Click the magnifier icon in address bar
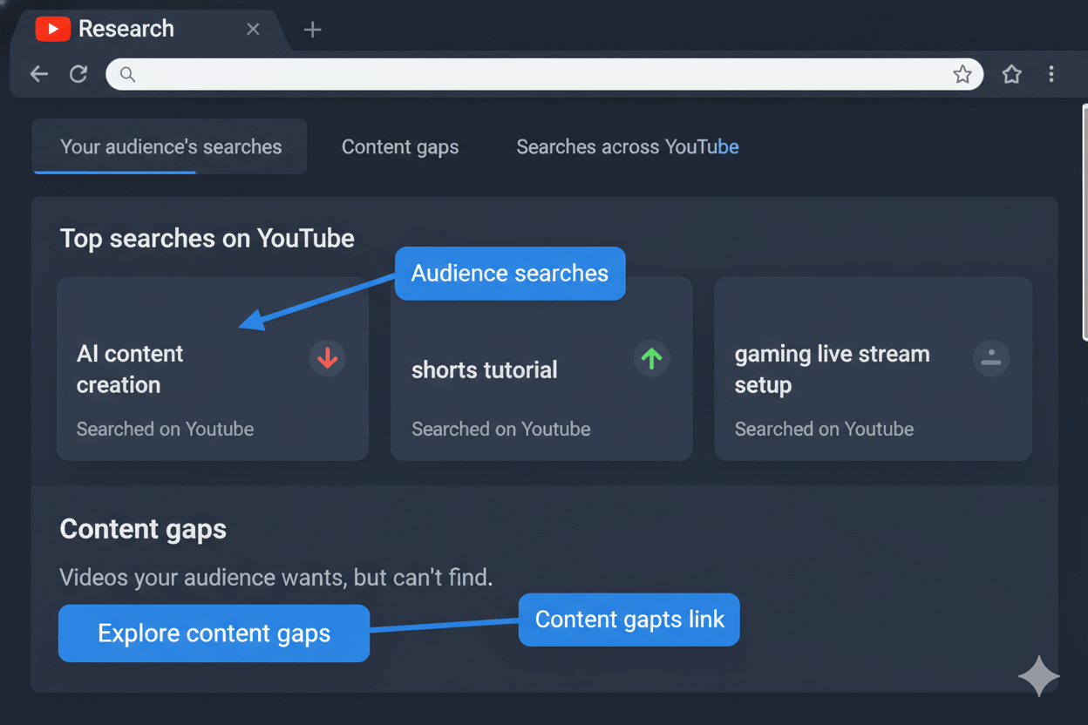The image size is (1088, 725). click(127, 74)
